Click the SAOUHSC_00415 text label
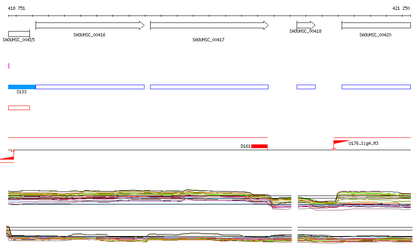 18,40
